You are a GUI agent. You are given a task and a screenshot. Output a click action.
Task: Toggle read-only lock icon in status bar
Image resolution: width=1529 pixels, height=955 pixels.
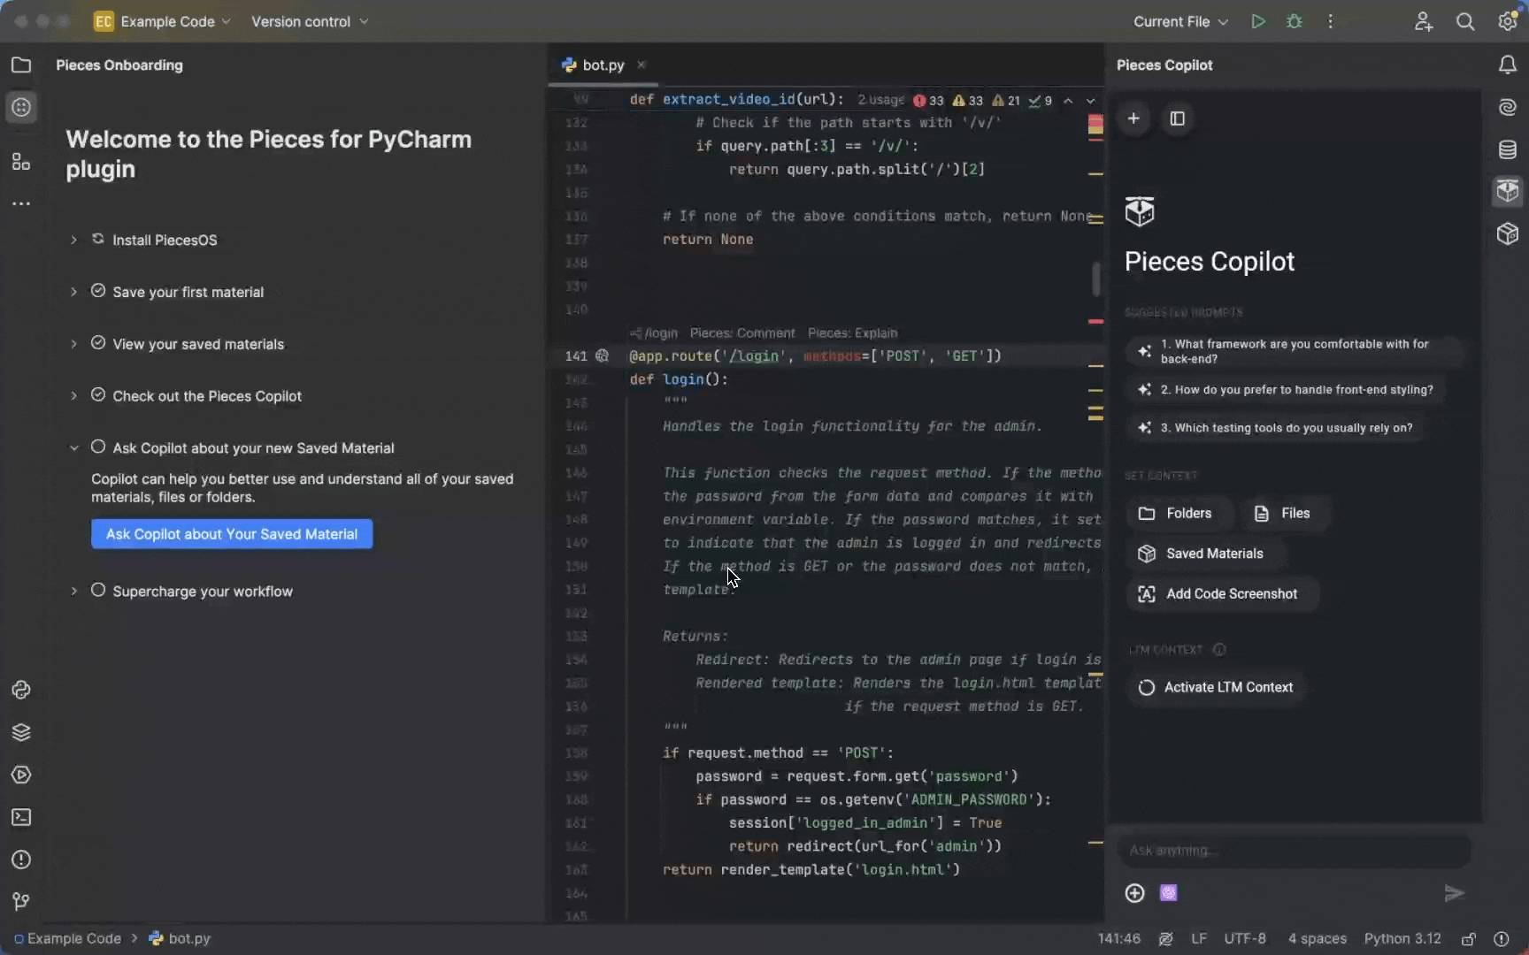click(x=1469, y=938)
